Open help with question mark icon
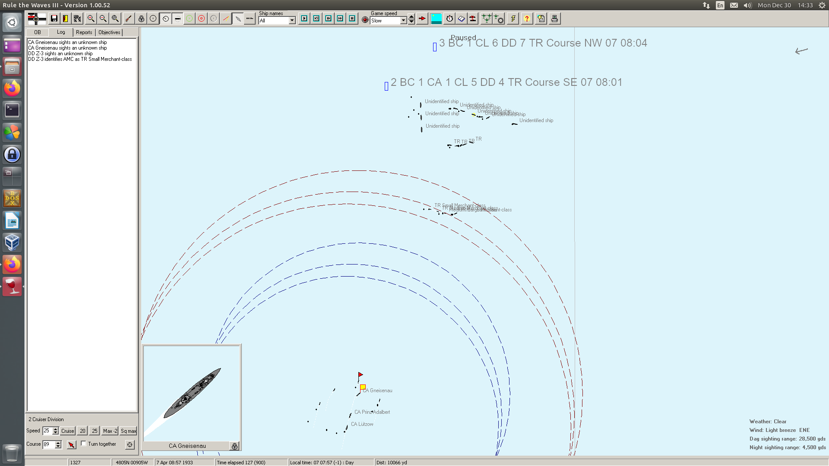829x466 pixels. click(x=527, y=19)
